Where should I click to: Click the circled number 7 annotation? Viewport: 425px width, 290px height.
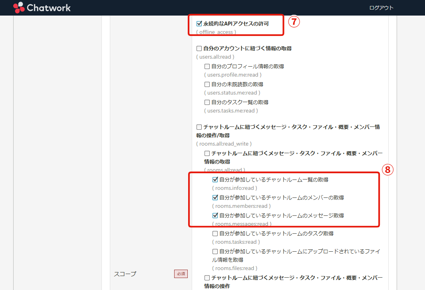click(294, 22)
